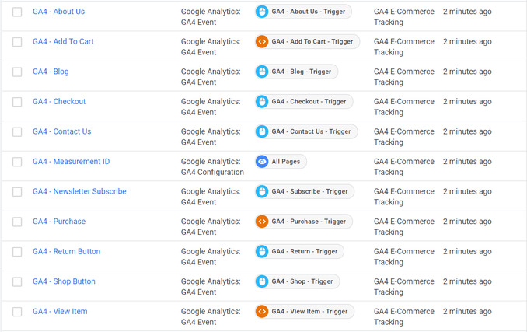Viewport: 527px width, 332px height.
Task: Click the GA4 - Shop - Trigger chip
Action: click(297, 281)
